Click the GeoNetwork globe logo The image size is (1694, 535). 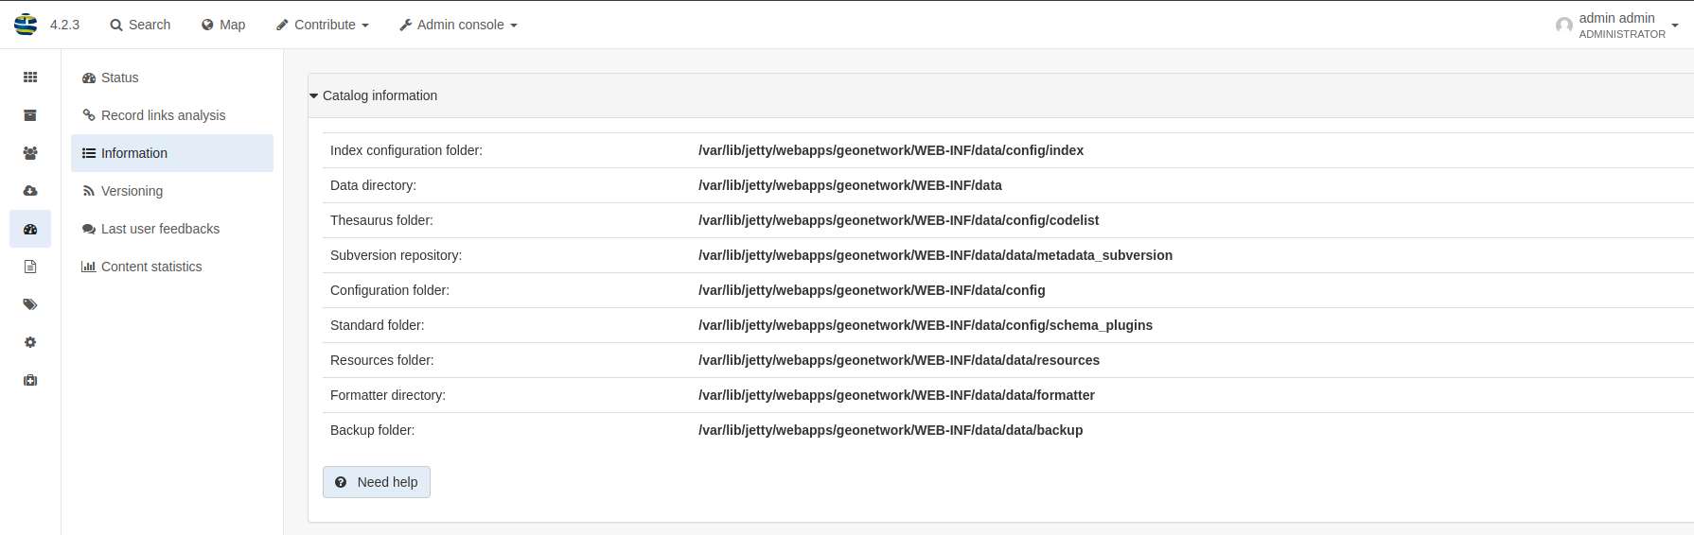click(26, 25)
